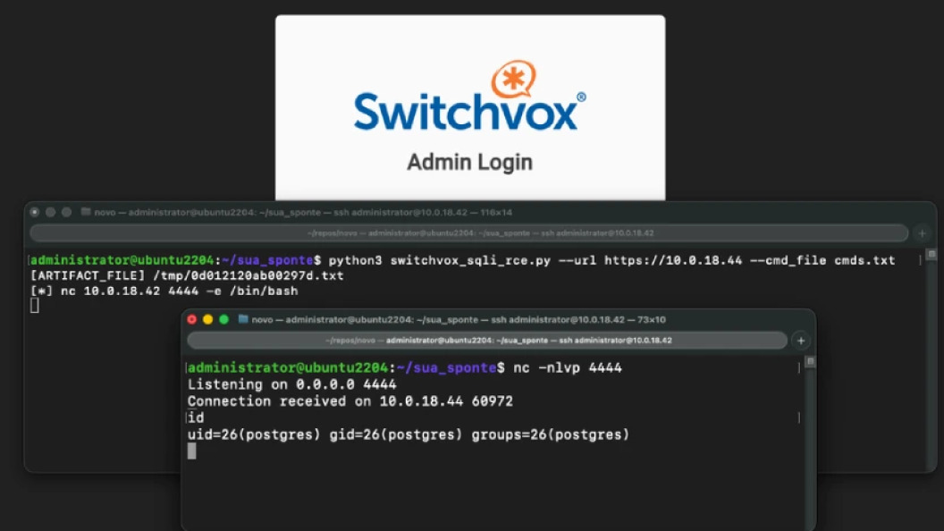Minimize the front terminal with yellow button
The image size is (944, 531).
[207, 320]
